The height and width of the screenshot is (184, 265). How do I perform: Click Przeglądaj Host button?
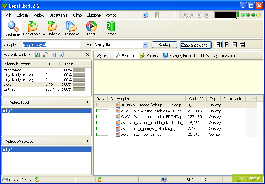(179, 55)
